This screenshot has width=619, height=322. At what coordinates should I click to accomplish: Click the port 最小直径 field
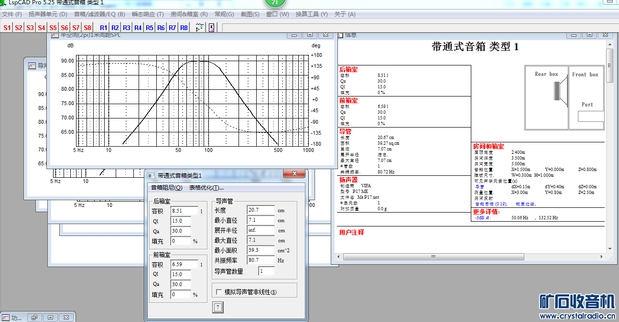[261, 220]
